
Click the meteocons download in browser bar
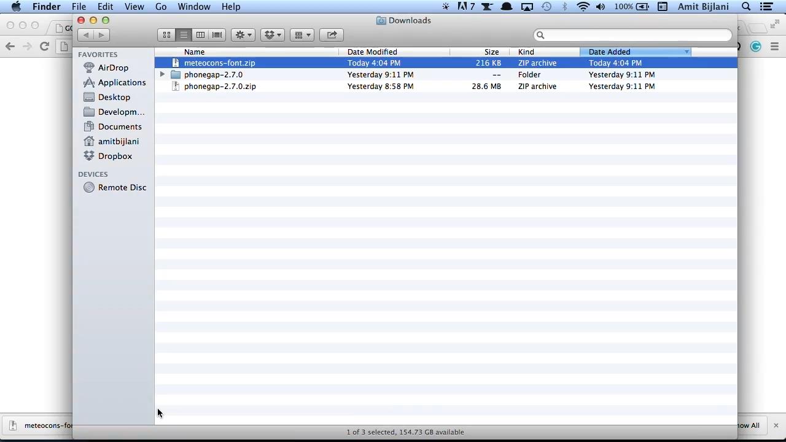tap(39, 425)
